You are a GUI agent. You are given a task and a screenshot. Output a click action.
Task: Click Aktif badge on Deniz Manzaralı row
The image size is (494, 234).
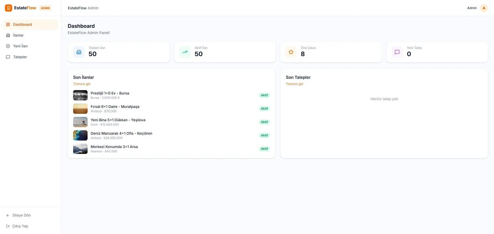(264, 135)
